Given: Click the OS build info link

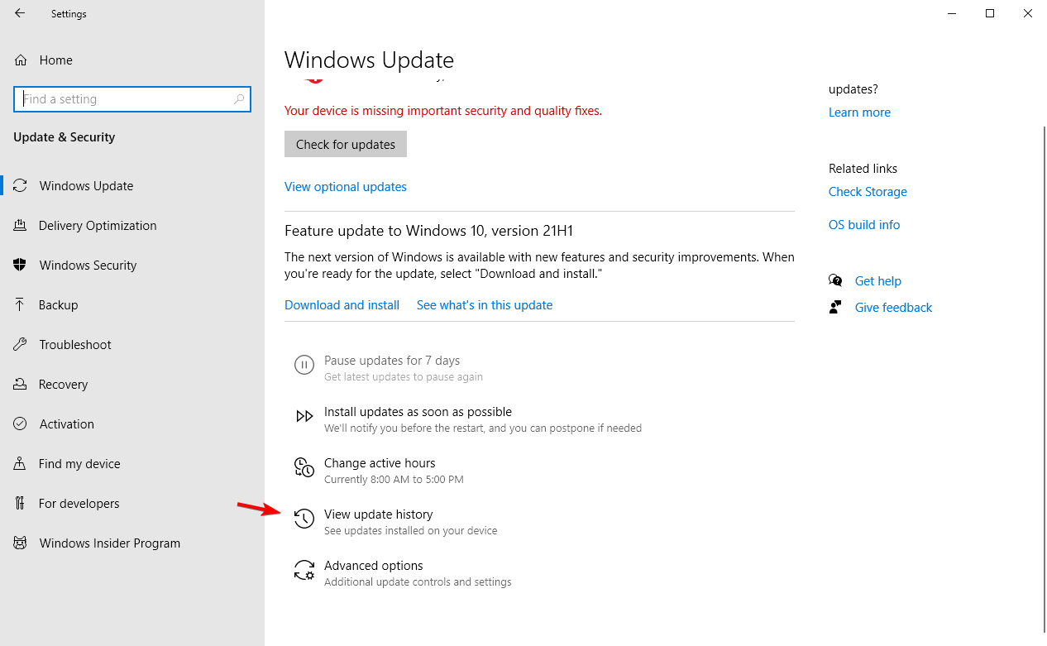Looking at the screenshot, I should [864, 225].
